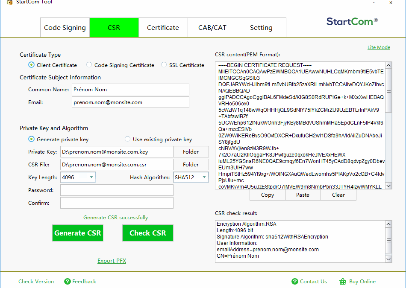Clear the CSR content
This screenshot has width=406, height=288.
click(338, 195)
